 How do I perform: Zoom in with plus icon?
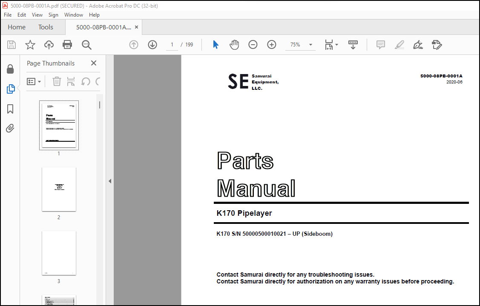pos(272,45)
